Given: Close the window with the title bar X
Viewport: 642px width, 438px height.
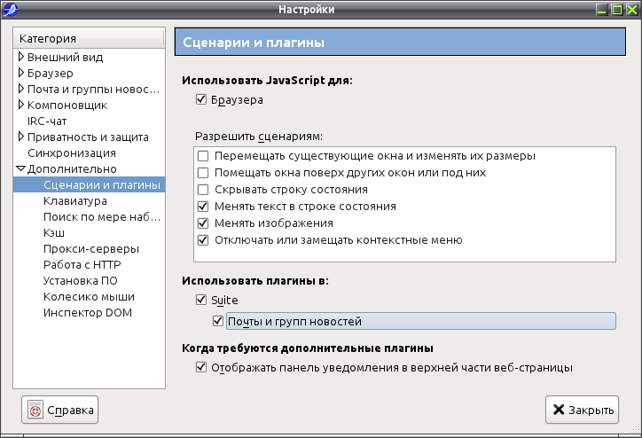Looking at the screenshot, I should point(632,10).
